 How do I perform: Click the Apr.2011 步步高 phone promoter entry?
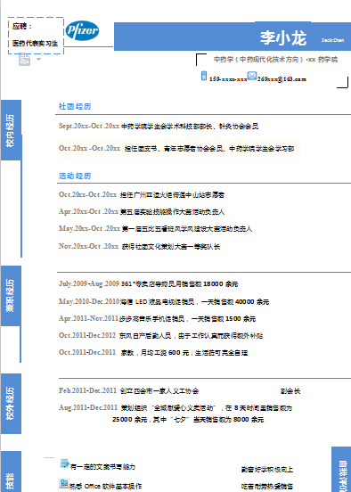[157, 319]
